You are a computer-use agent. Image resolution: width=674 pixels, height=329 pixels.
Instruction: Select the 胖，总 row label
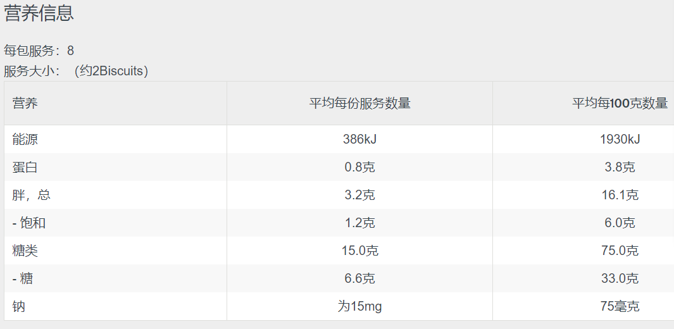click(32, 195)
